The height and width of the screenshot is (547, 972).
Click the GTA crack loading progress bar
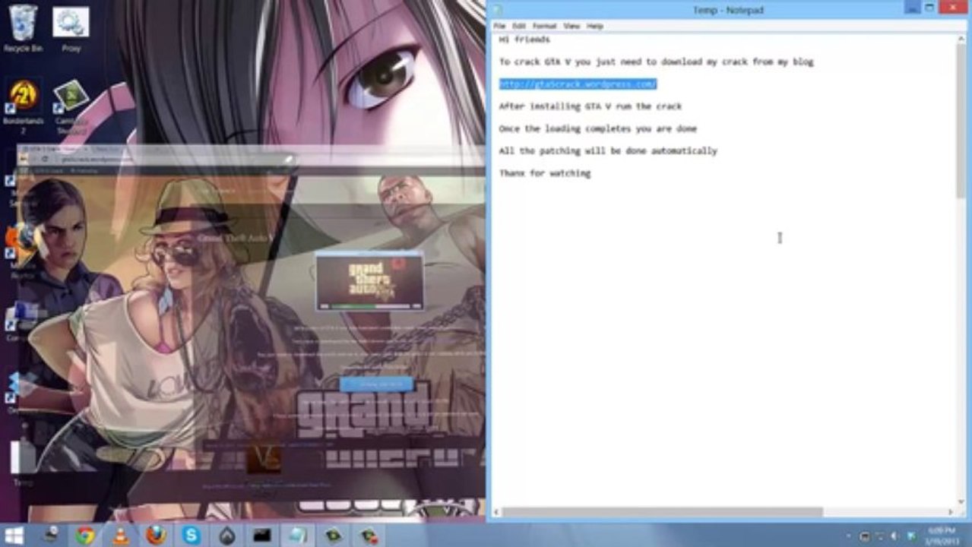coord(369,306)
